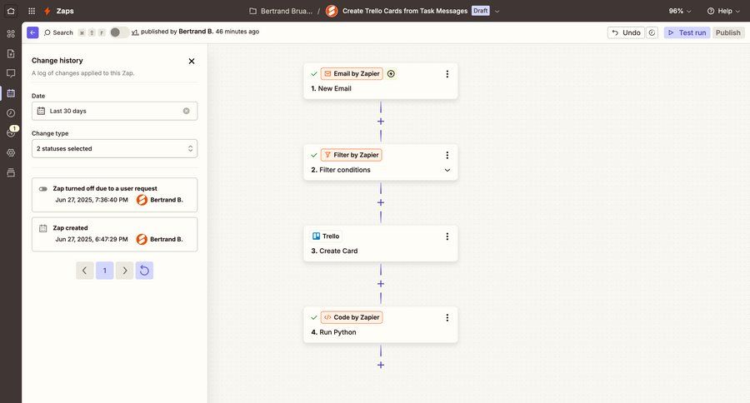The height and width of the screenshot is (403, 750).
Task: Open the Date filter Last 30 days field
Action: tap(114, 111)
